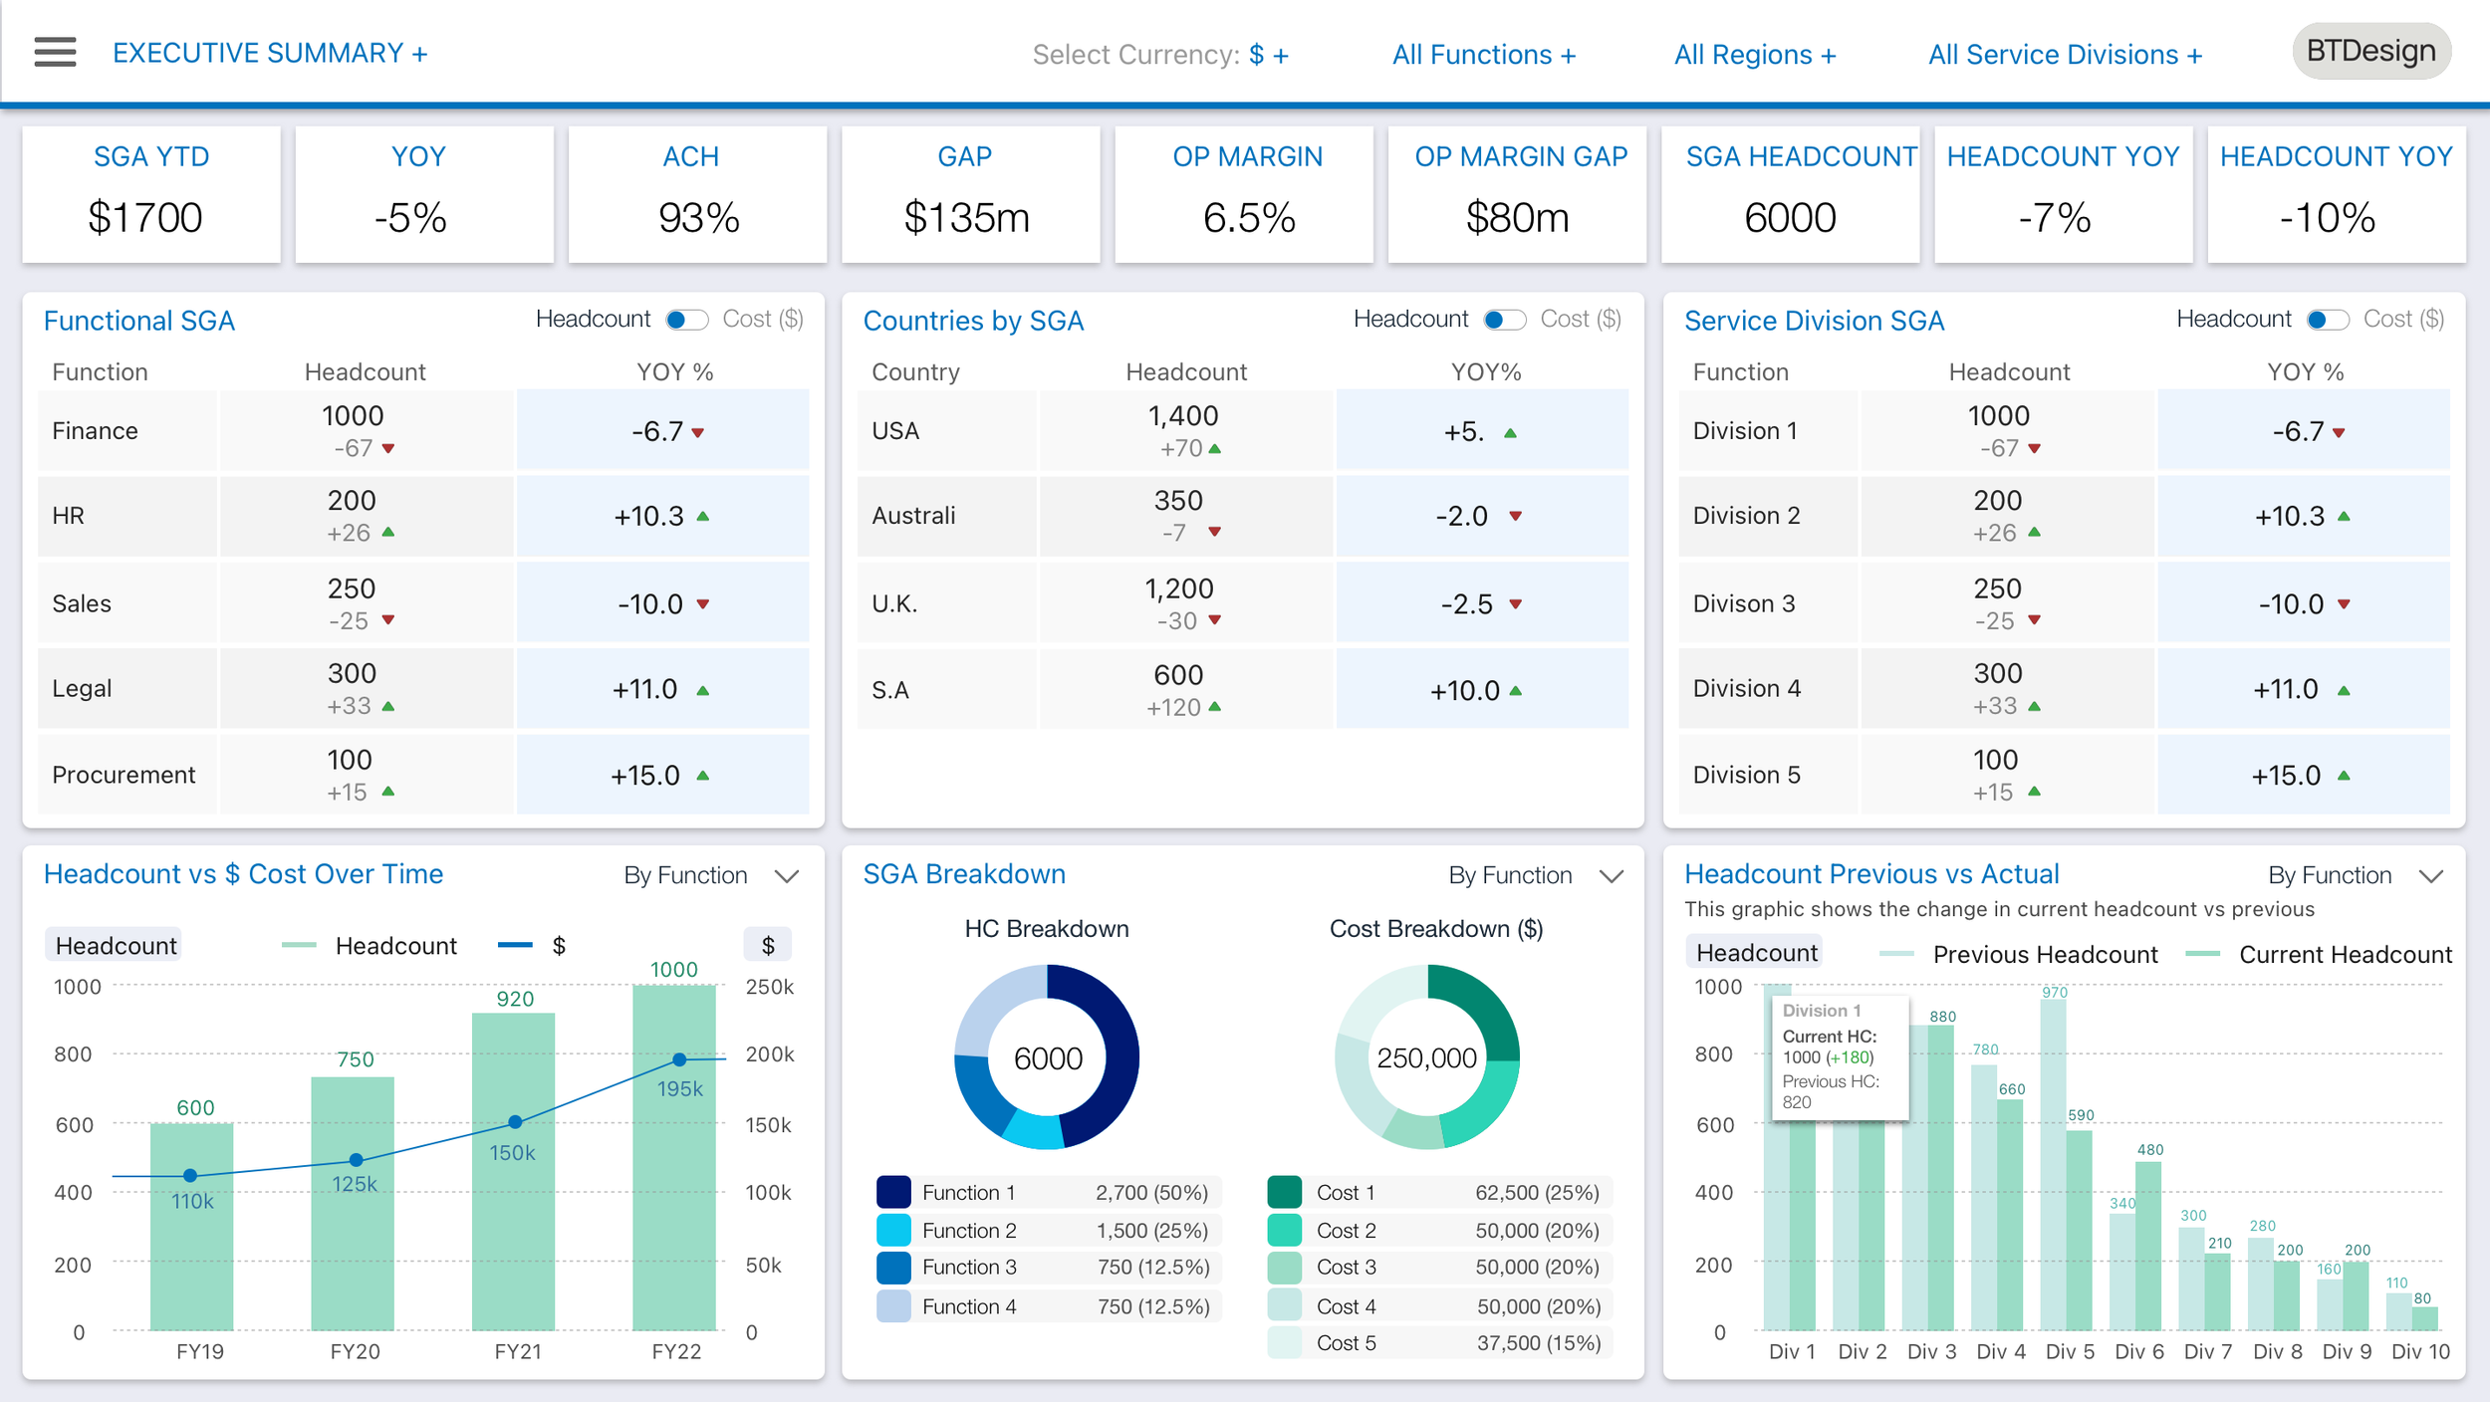The width and height of the screenshot is (2490, 1402).
Task: Click the SGA YTD $1700 card
Action: click(x=151, y=194)
